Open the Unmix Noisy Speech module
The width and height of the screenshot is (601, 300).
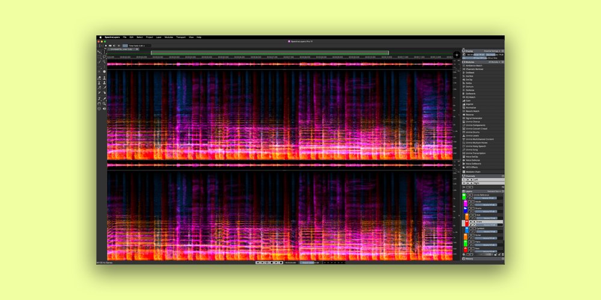(477, 146)
